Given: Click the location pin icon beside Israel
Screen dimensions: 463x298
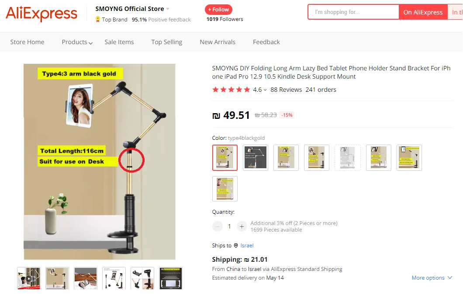Looking at the screenshot, I should tap(236, 246).
